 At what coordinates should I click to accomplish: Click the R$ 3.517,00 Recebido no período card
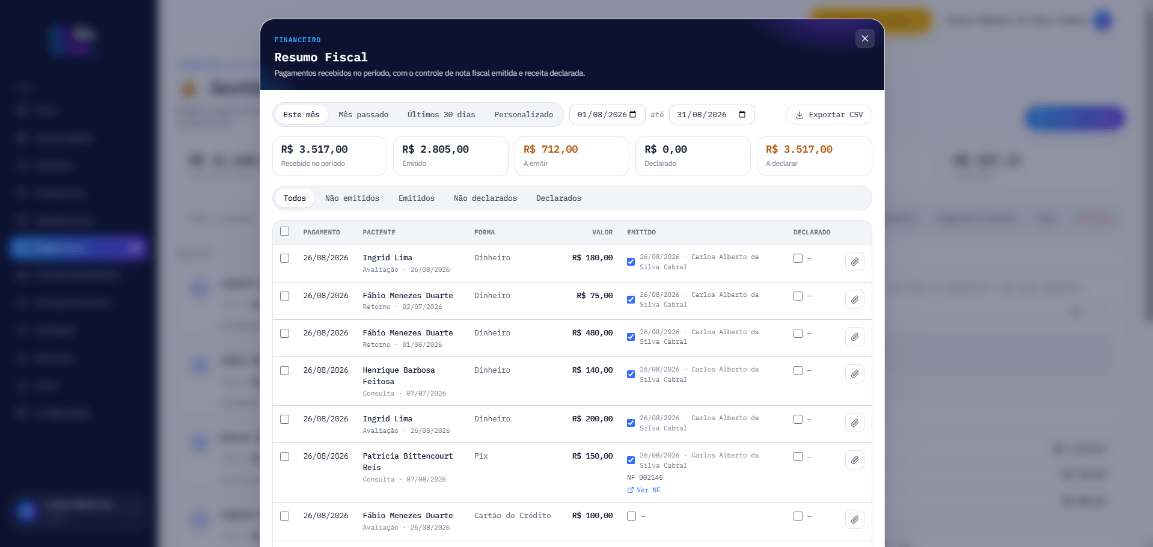(x=329, y=156)
